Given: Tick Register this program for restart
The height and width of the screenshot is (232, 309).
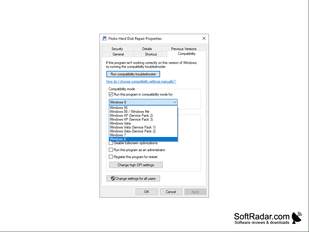Looking at the screenshot, I should coord(111,157).
